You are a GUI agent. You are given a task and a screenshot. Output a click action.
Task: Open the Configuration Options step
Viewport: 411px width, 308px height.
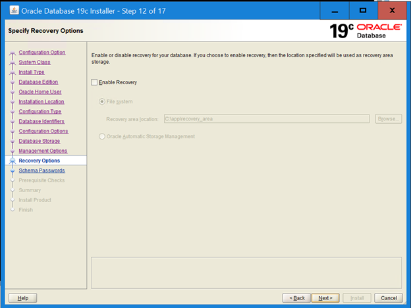click(x=43, y=131)
